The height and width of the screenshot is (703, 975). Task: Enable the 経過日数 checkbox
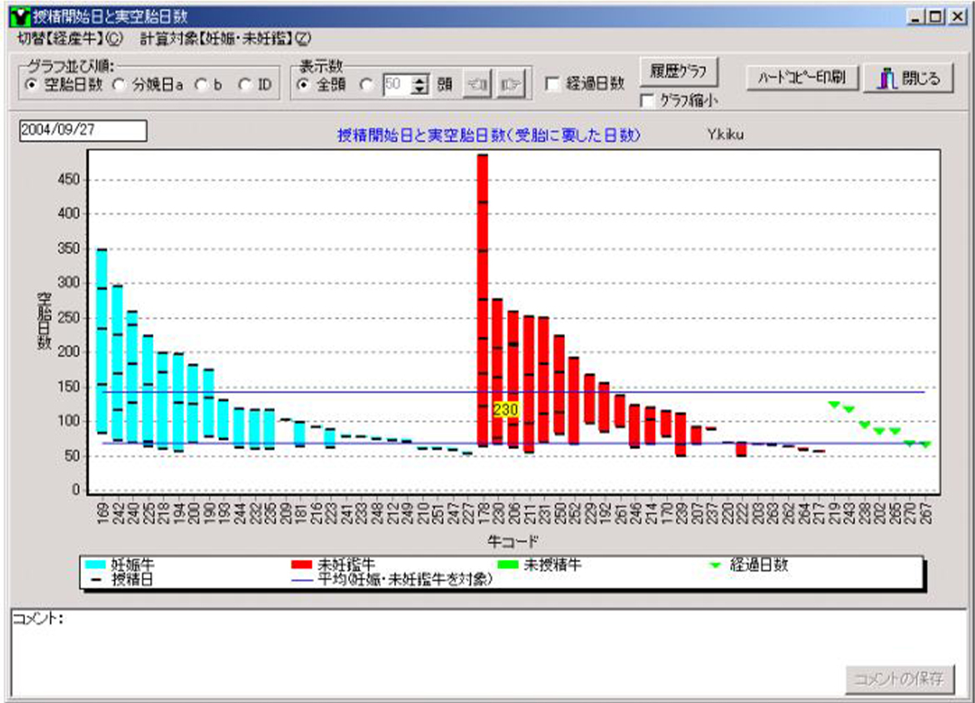[x=552, y=83]
